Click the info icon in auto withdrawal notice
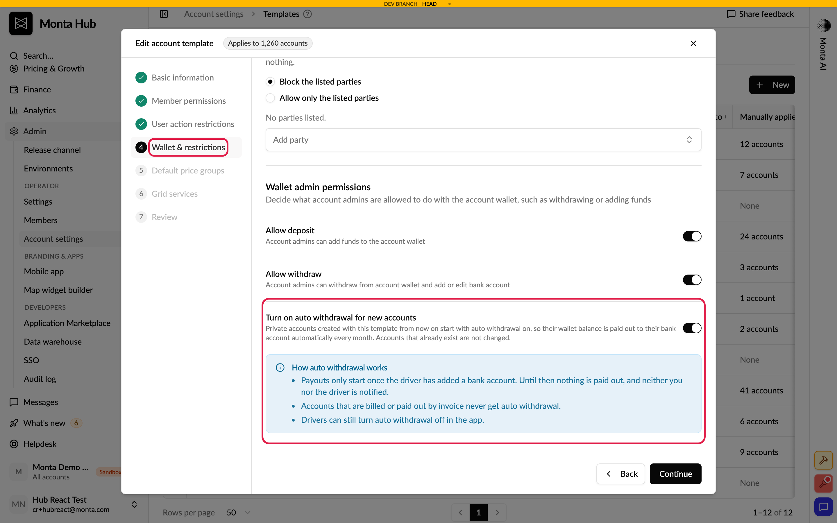Screen dimensions: 837x523 point(280,367)
